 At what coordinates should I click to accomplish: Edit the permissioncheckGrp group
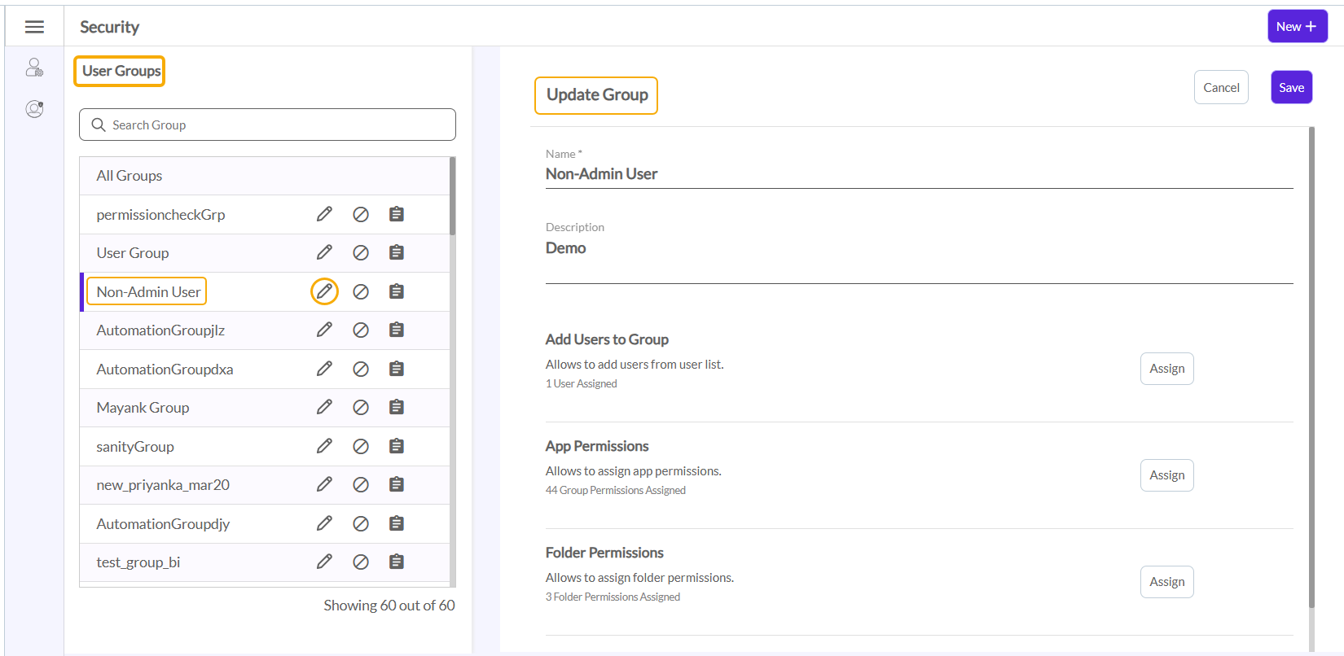pyautogui.click(x=324, y=214)
